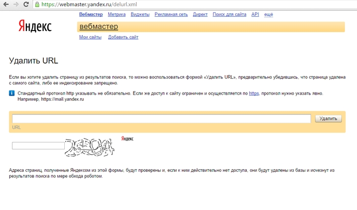Open the Рекламная сеть link
This screenshot has height=210, width=357.
click(x=171, y=14)
